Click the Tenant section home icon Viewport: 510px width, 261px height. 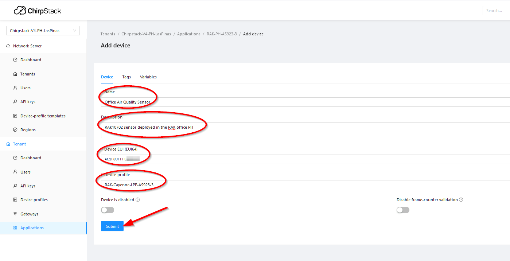pos(8,144)
